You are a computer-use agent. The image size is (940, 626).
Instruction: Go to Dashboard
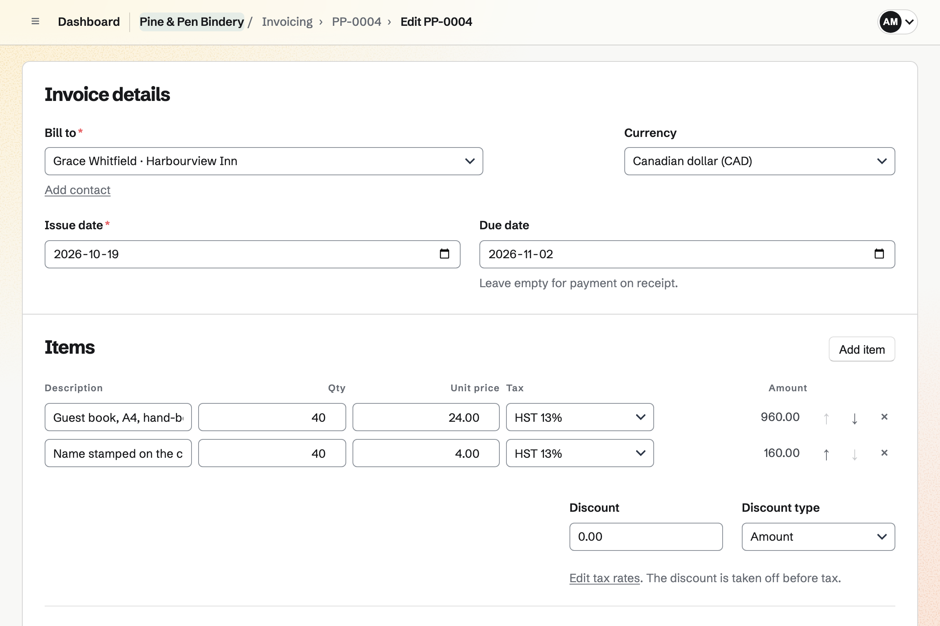[89, 22]
